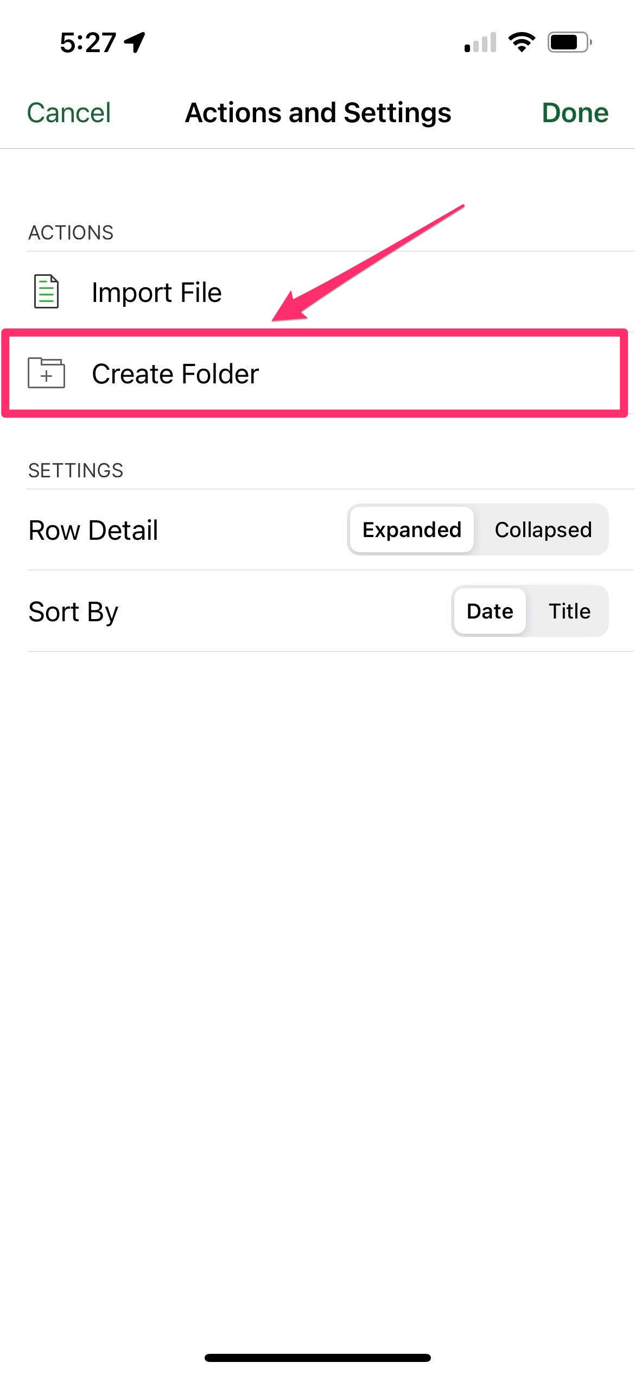Tap the 5:27 clock in the status bar
635x1375 pixels.
(88, 42)
